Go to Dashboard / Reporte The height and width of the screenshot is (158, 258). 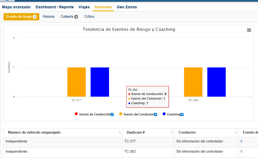pos(54,7)
